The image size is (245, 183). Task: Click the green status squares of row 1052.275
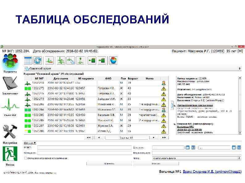28,89
